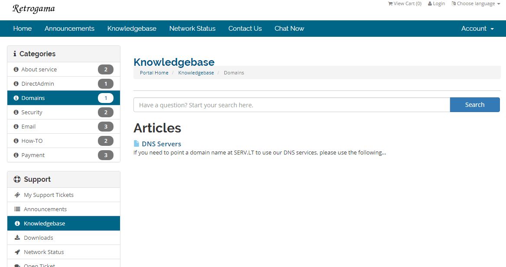This screenshot has height=267, width=506.
Task: Select the About service category
Action: 64,69
